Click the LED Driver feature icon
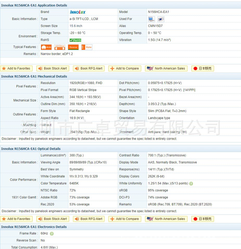The width and height of the screenshot is (241, 249). point(60,47)
